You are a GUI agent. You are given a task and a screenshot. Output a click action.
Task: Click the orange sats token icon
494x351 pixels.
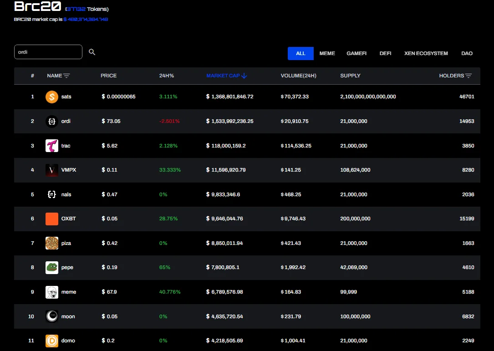[52, 97]
